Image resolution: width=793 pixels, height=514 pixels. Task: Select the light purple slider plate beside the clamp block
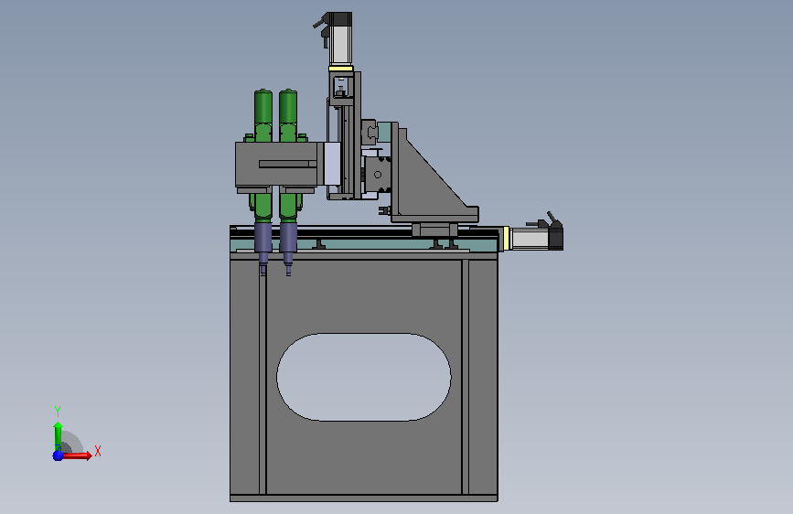tap(332, 164)
